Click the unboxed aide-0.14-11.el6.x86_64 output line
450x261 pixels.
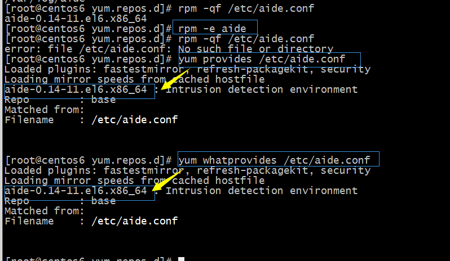tap(76, 19)
